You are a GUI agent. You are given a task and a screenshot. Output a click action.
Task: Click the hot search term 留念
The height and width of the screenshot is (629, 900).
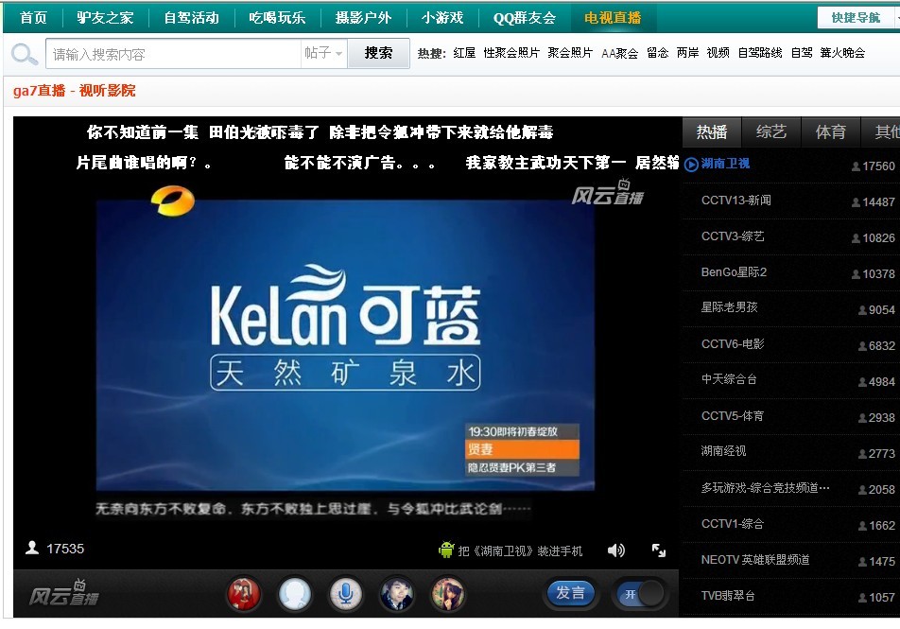coord(658,53)
